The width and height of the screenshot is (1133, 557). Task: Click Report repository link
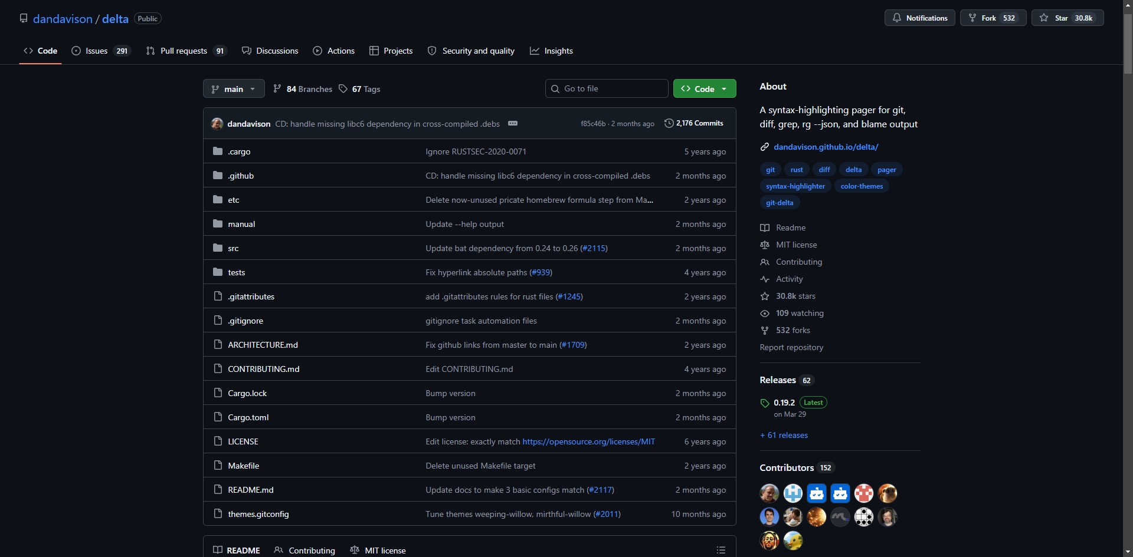[791, 347]
